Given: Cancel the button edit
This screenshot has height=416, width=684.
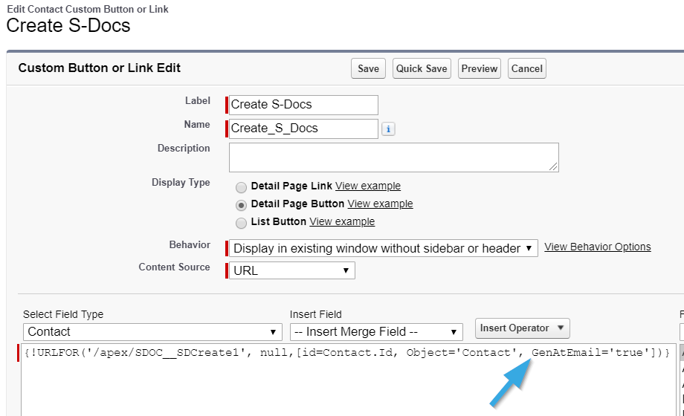Looking at the screenshot, I should point(526,68).
